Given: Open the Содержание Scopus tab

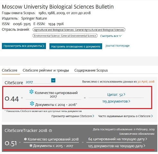Looking at the screenshot, I should 91,70.
